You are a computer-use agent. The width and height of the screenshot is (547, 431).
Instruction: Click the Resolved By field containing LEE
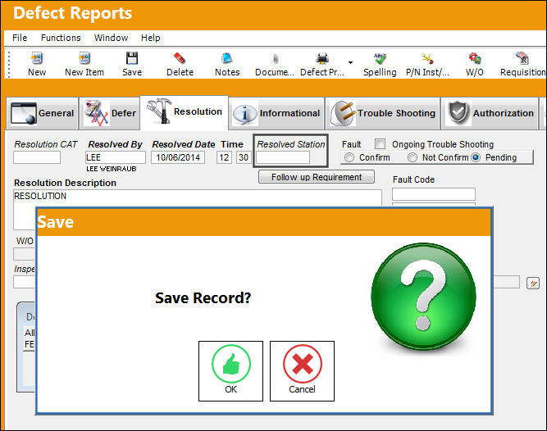pyautogui.click(x=116, y=157)
